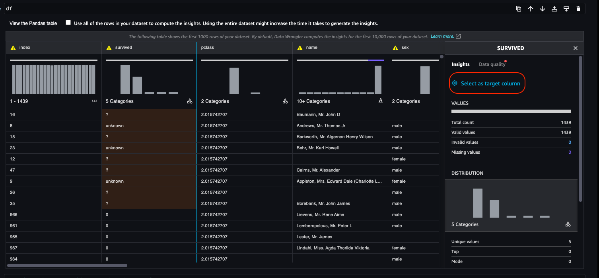
Task: Enable 'Use all of the rows' checkbox
Action: [x=68, y=23]
